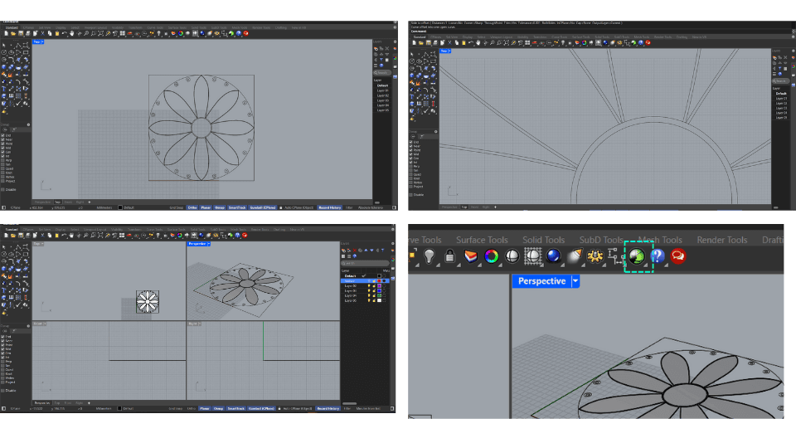Click the blue Render sphere icon in enlarged toolbar

click(553, 257)
